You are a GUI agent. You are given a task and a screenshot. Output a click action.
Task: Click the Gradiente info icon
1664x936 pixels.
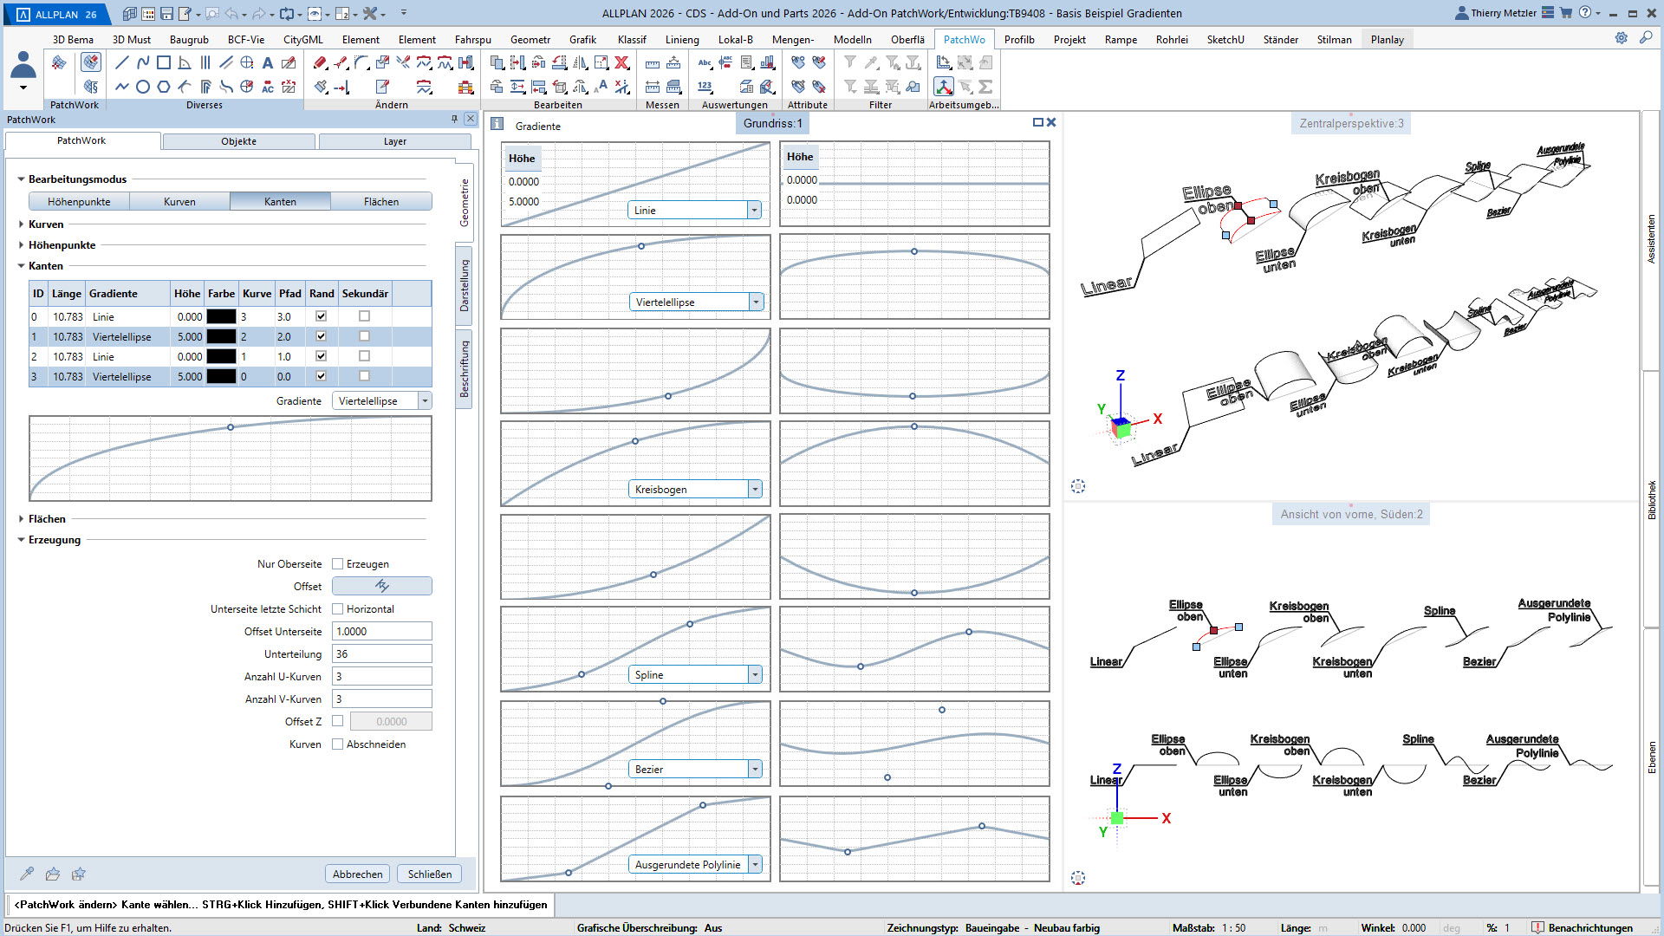point(497,124)
